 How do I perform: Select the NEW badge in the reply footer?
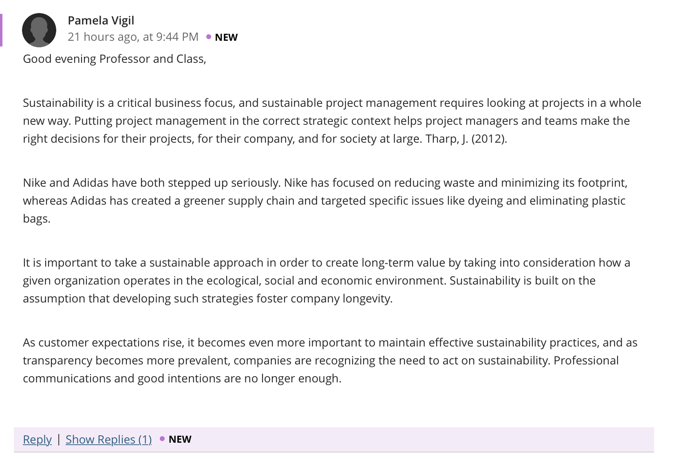pos(180,439)
